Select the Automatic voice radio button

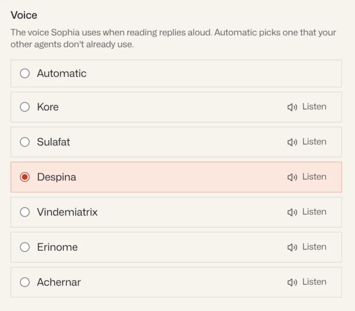pos(25,73)
